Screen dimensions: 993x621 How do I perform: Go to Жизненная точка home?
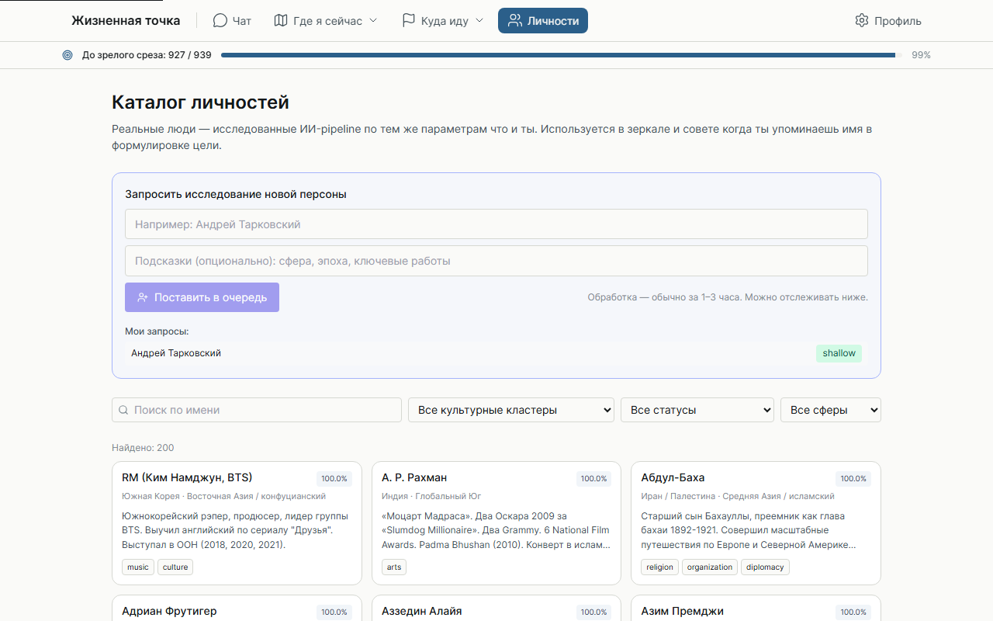coord(126,21)
